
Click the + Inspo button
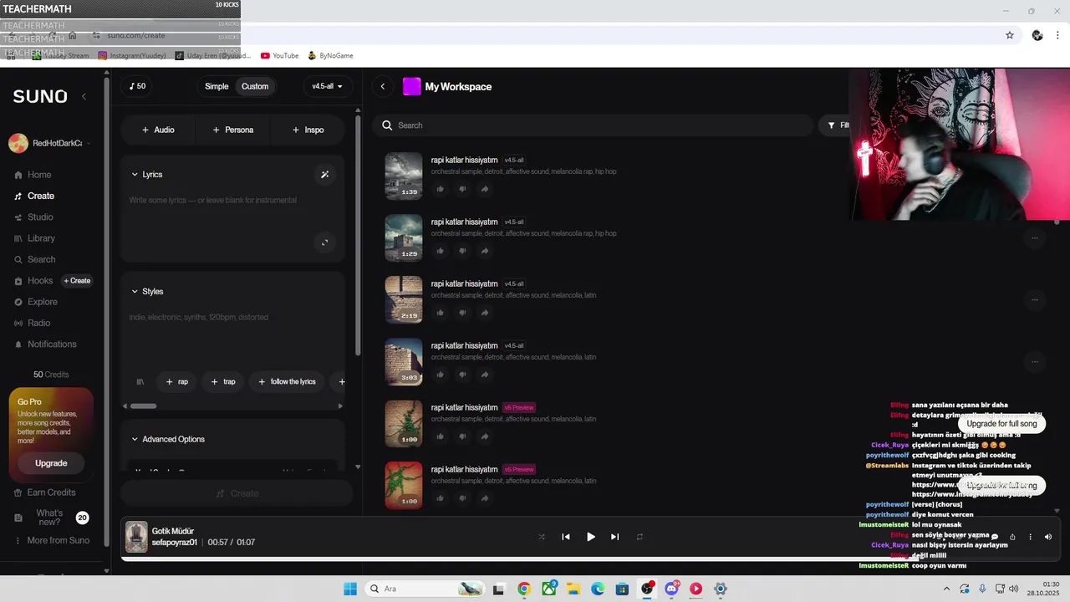coord(308,130)
